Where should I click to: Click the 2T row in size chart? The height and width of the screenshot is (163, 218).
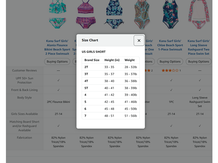point(110,67)
